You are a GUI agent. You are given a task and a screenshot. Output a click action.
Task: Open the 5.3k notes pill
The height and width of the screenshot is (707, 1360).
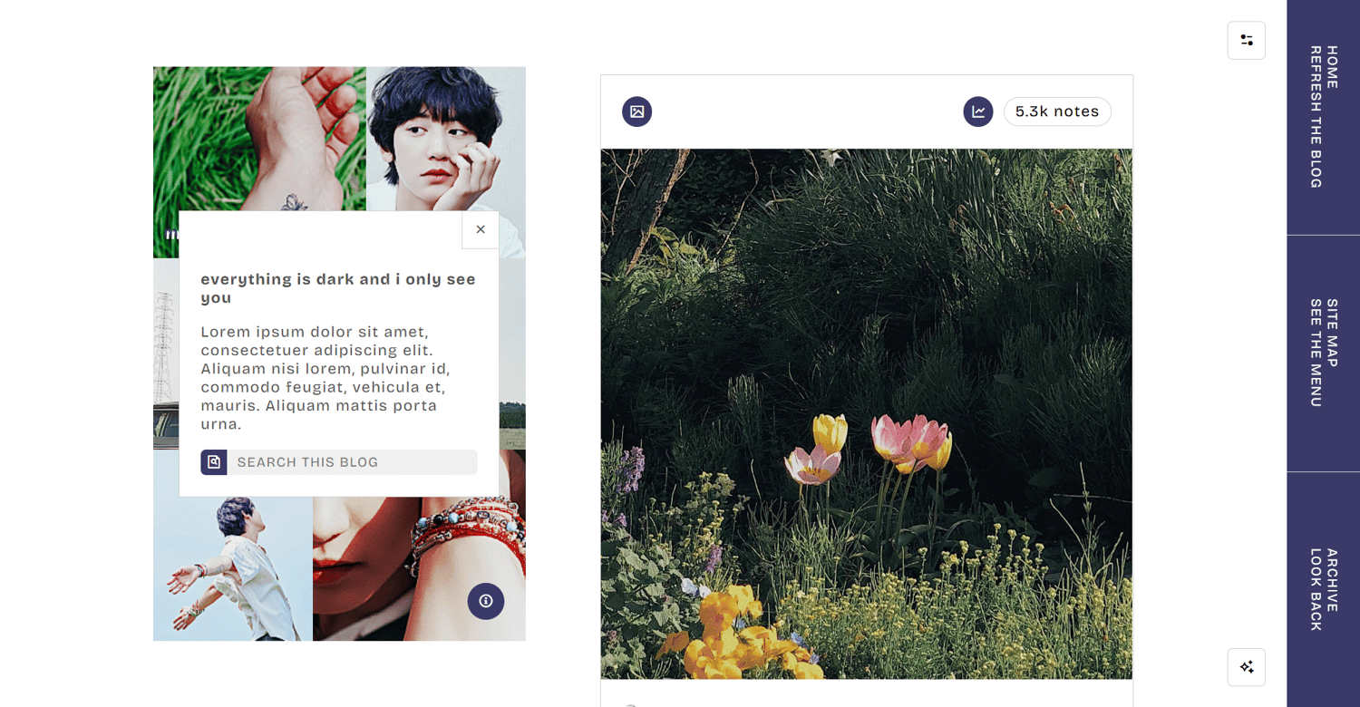[1057, 111]
